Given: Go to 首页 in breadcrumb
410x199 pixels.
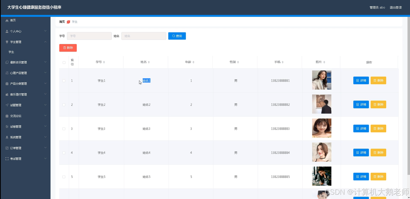Looking at the screenshot, I should [x=62, y=22].
